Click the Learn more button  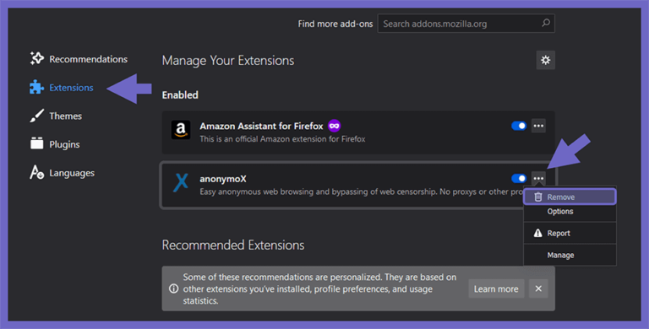pos(496,289)
